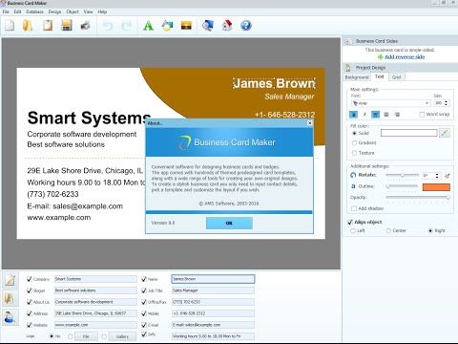458x344 pixels.
Task: Click the templates clipboard toolbar icon
Action: [x=48, y=26]
